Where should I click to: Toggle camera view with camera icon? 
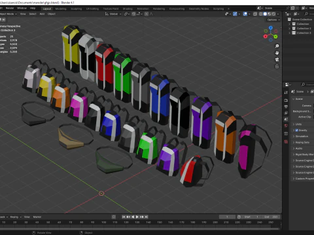[277, 59]
